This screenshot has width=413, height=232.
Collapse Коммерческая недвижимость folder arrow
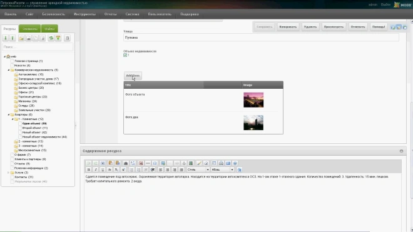click(x=8, y=70)
